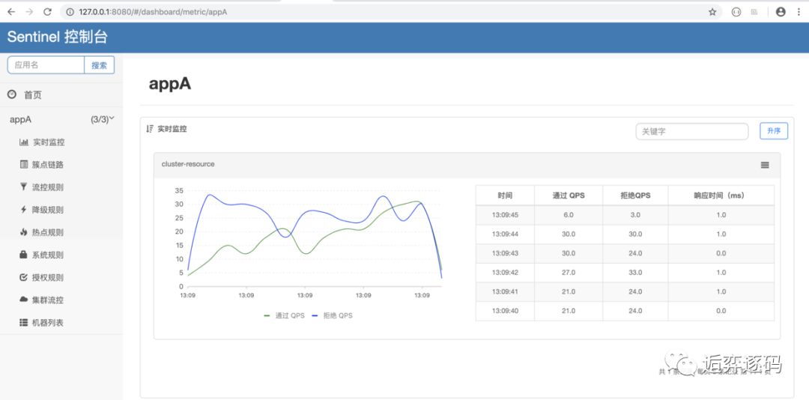
Task: Toggle 通过 QPS series in chart legend
Action: tap(283, 315)
